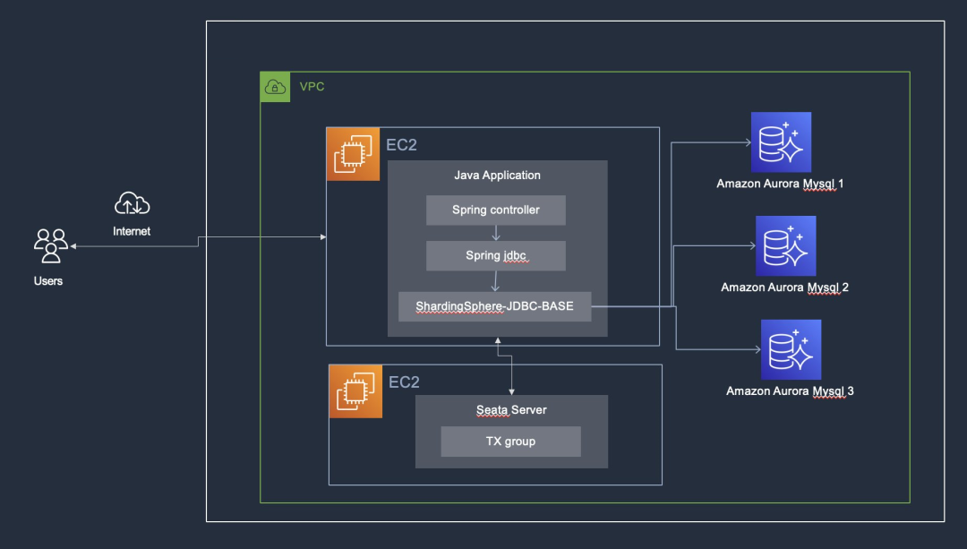Viewport: 967px width, 549px height.
Task: Click the Amazon Aurora Mysql 2 database icon
Action: click(x=786, y=245)
